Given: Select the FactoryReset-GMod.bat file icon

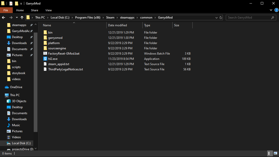Looking at the screenshot, I should [45, 54].
